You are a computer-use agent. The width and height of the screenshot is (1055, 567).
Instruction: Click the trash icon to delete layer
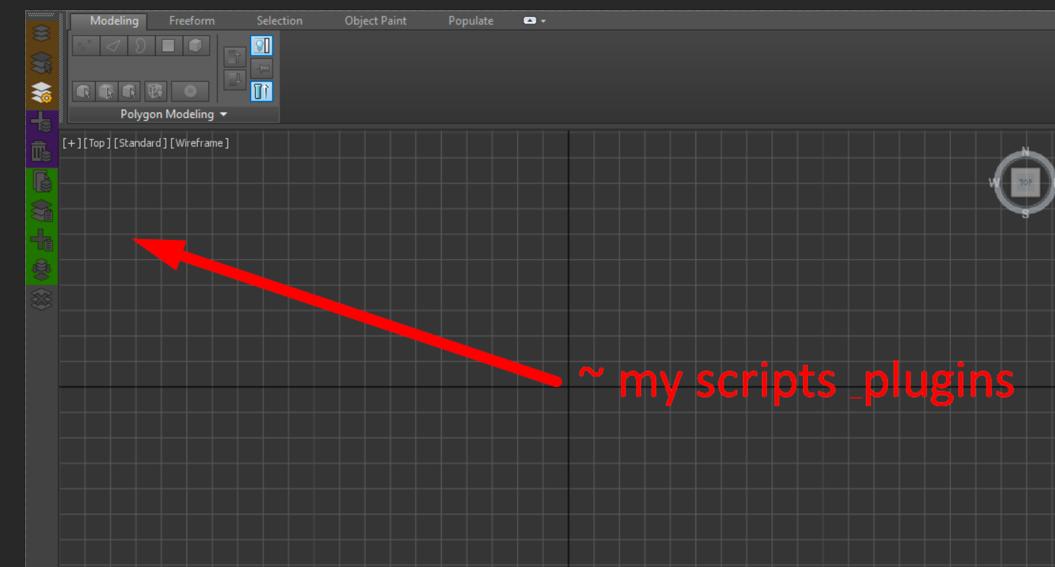(41, 152)
